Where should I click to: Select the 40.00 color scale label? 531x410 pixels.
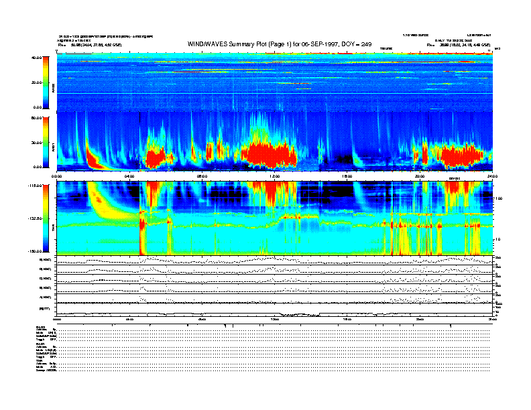point(36,58)
